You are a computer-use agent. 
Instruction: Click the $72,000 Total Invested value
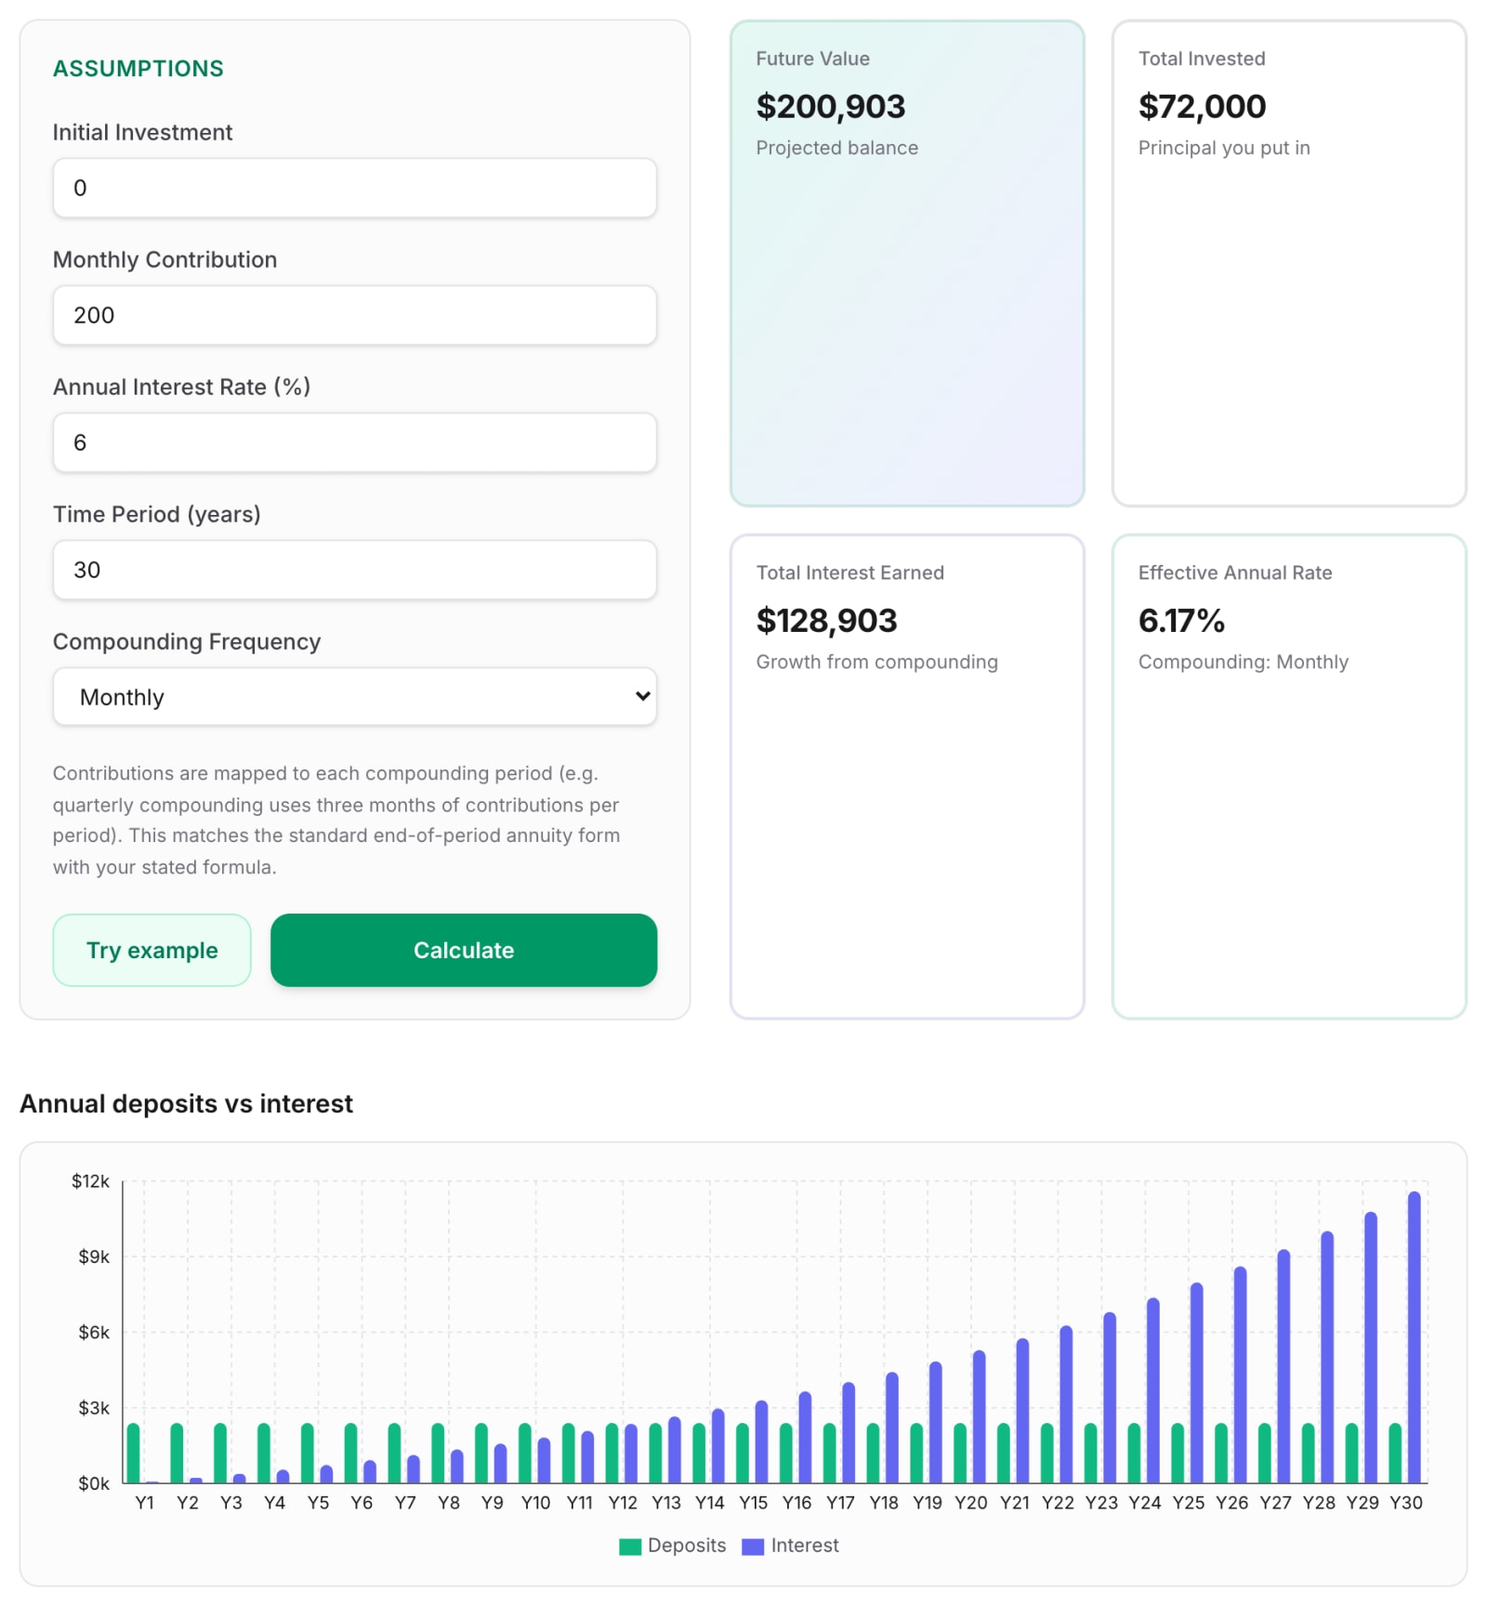(x=1202, y=107)
